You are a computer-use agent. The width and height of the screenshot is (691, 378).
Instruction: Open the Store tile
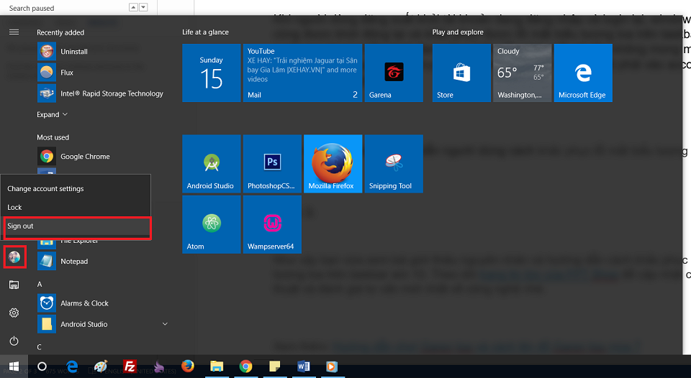tap(461, 73)
